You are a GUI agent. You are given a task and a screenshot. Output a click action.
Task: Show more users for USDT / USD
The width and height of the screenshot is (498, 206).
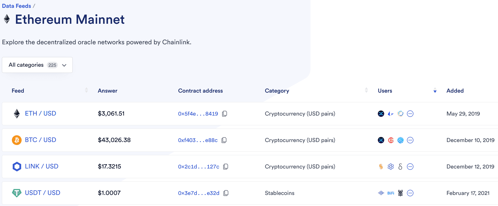click(410, 193)
